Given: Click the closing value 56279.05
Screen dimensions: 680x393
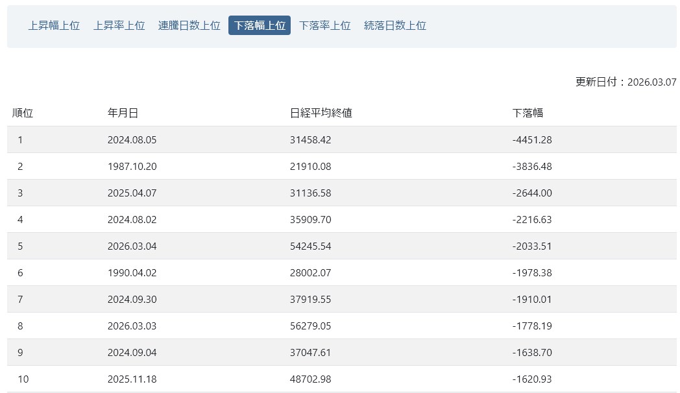Looking at the screenshot, I should (310, 326).
